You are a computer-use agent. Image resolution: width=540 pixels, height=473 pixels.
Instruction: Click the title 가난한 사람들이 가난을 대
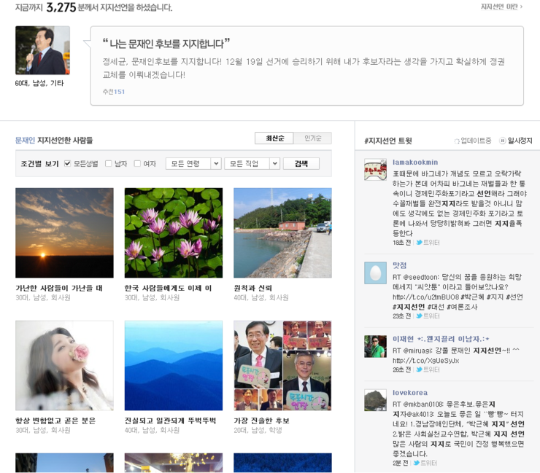59,288
